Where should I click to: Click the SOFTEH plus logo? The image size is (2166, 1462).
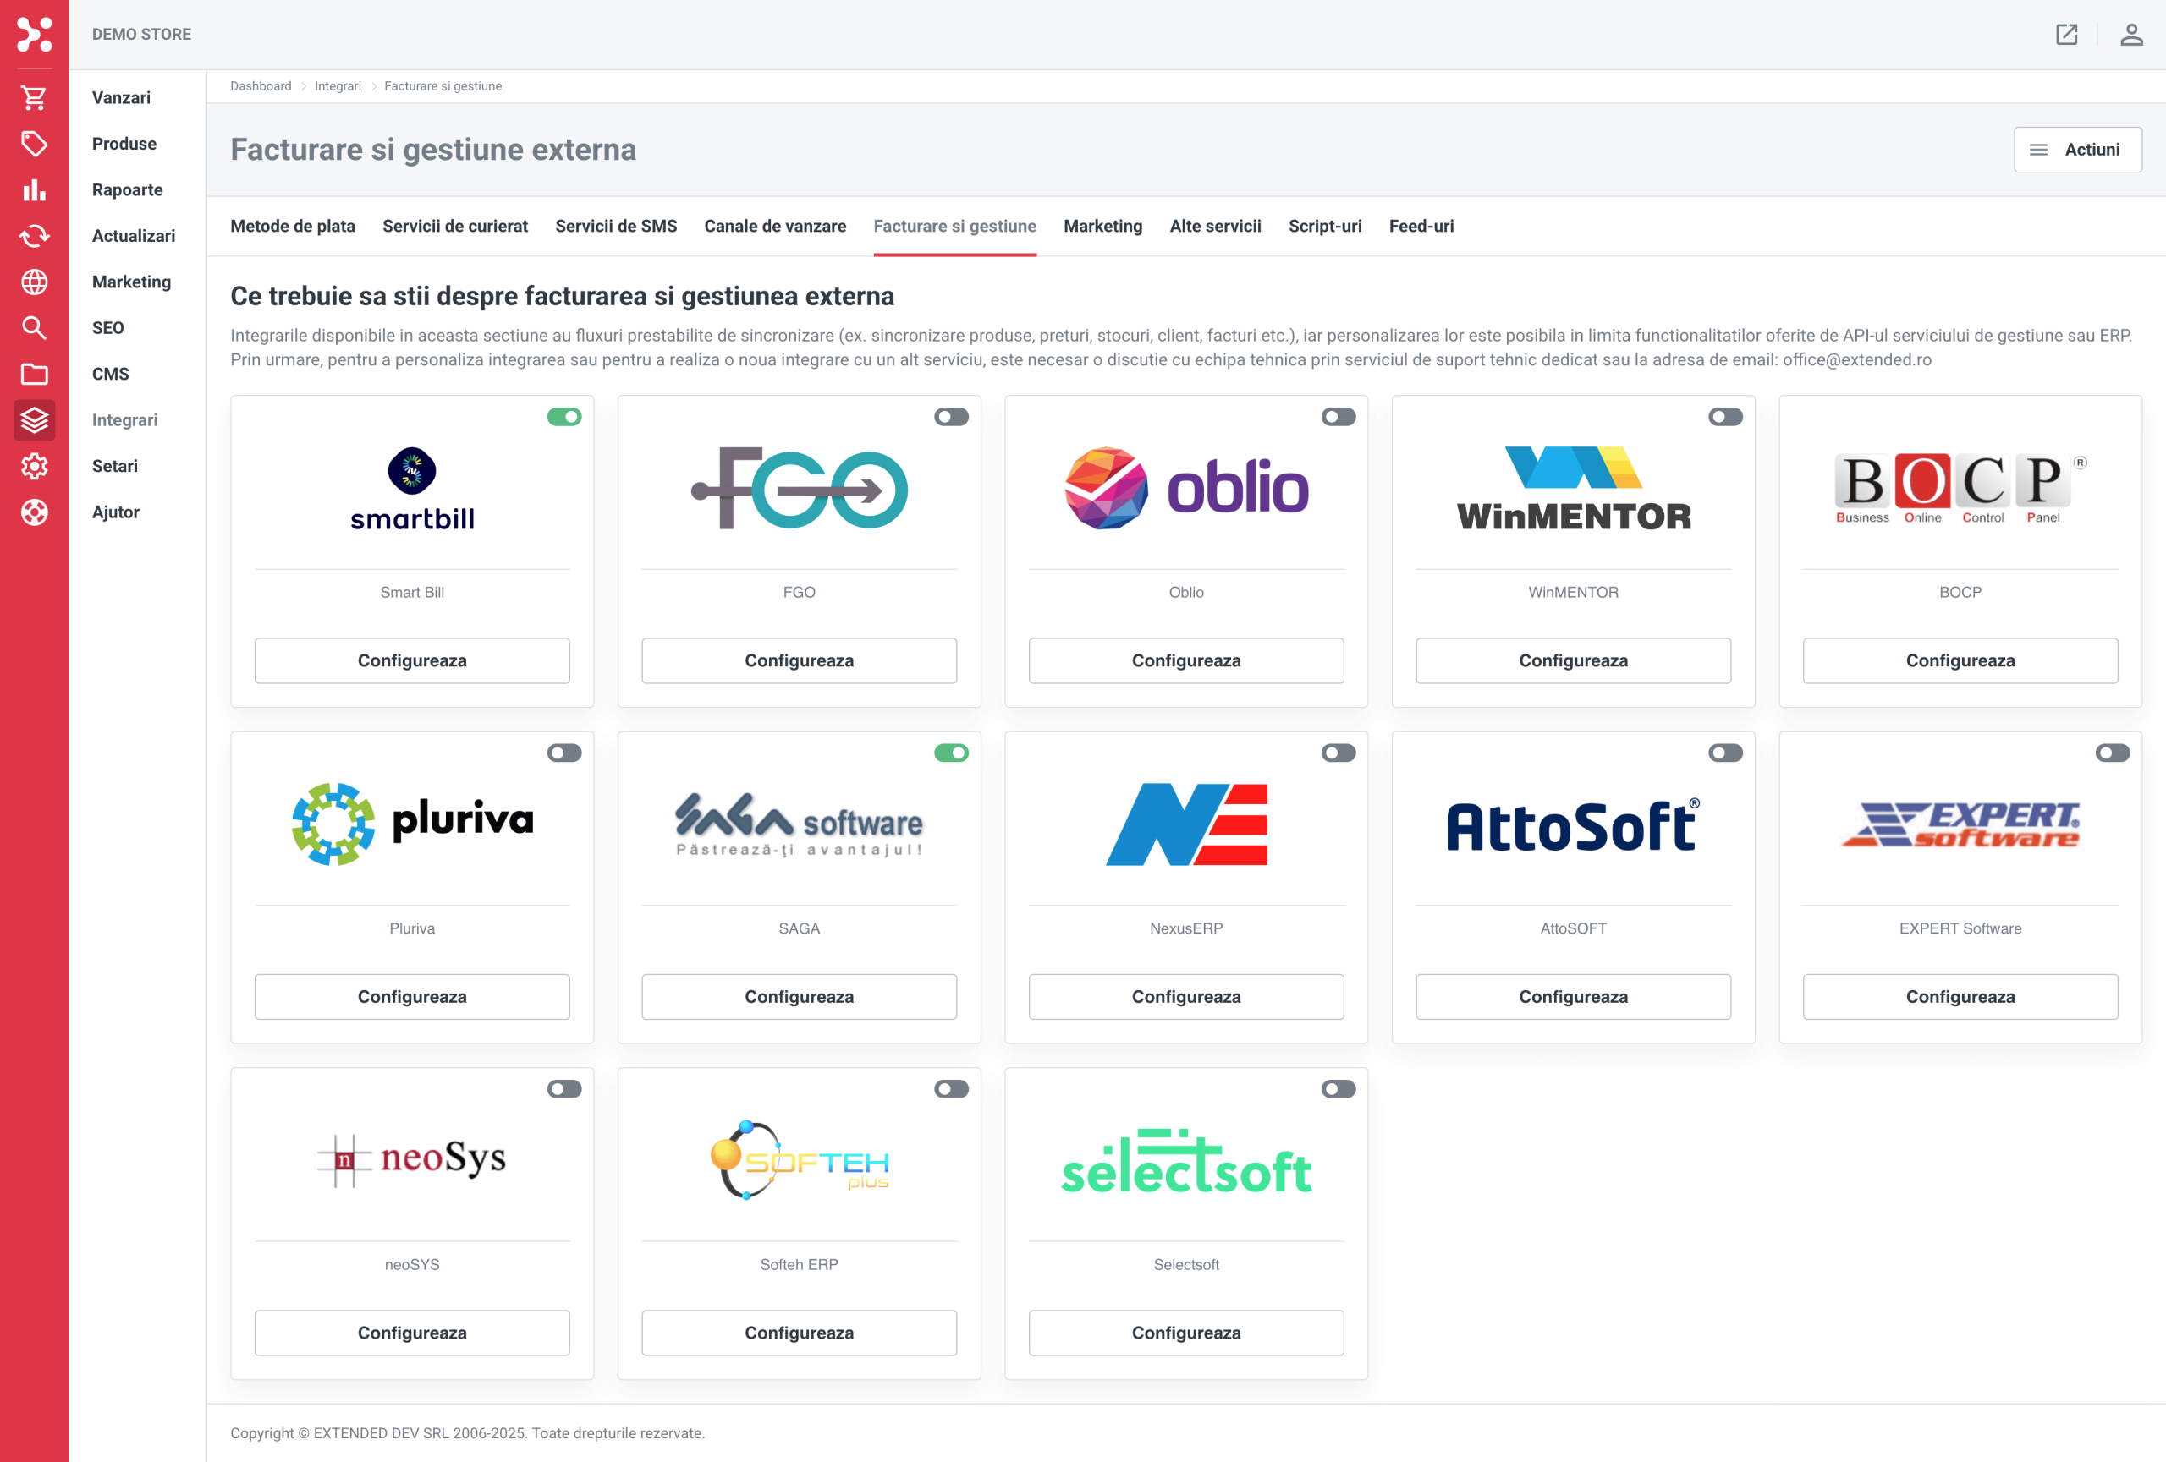pyautogui.click(x=799, y=1160)
